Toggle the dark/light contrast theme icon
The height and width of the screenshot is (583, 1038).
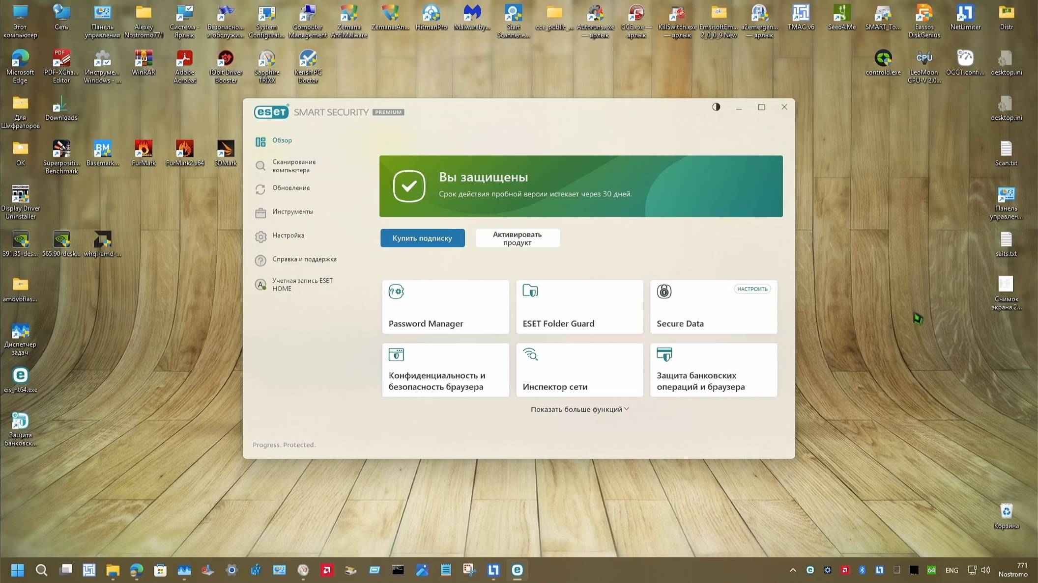tap(716, 107)
